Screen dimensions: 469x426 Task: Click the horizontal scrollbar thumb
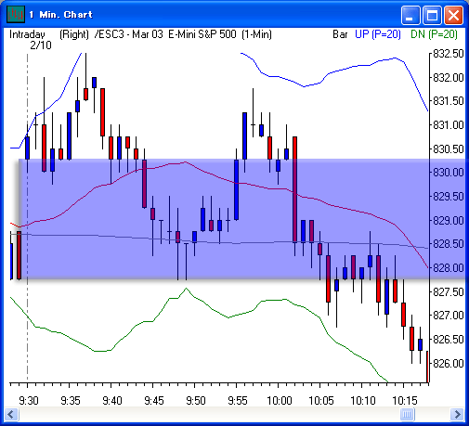pyautogui.click(x=407, y=414)
